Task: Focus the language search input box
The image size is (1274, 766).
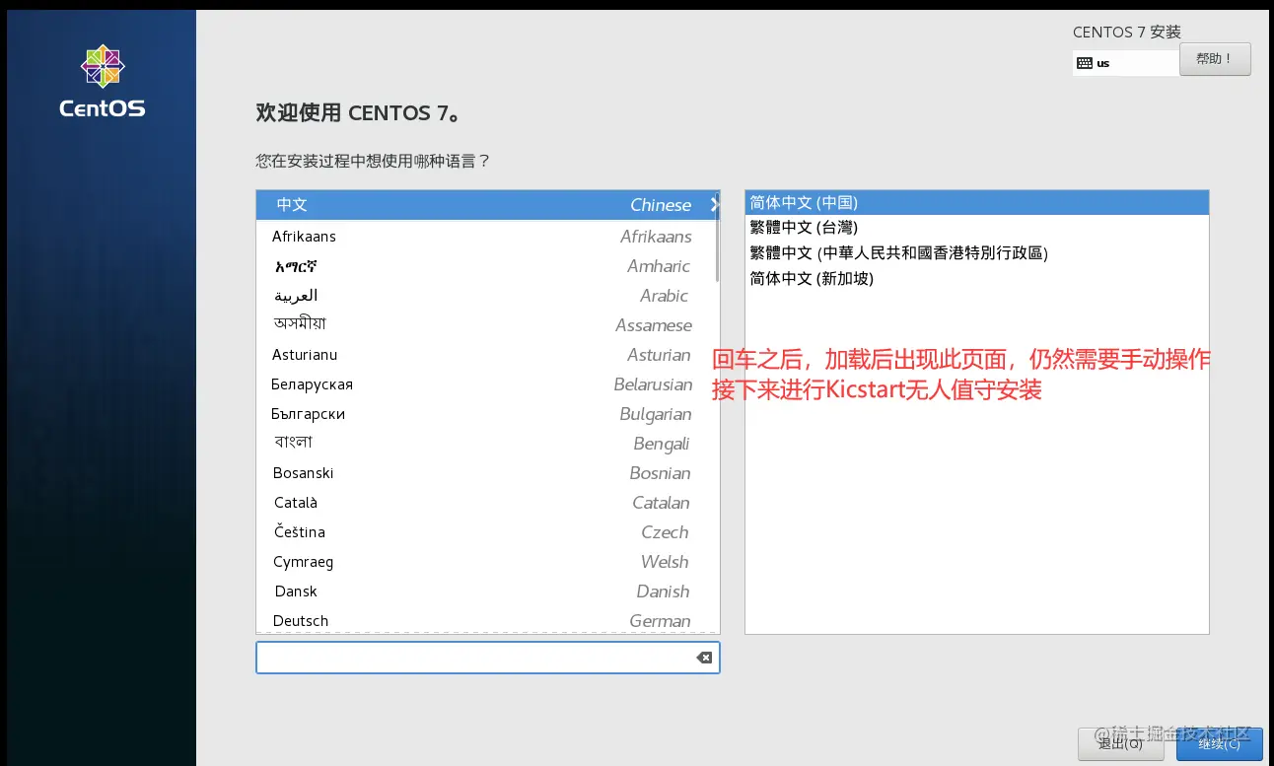Action: [x=487, y=658]
